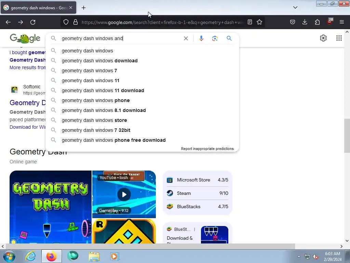Save page to Pocket
Viewport: 350px width, 263px height.
point(293,22)
